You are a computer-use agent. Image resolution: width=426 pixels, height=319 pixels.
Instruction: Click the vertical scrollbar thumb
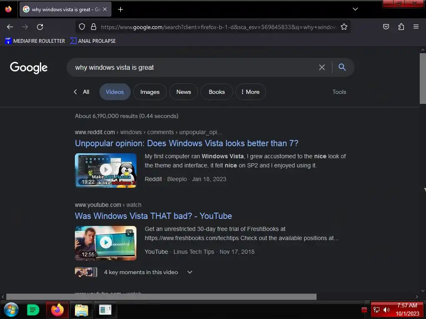click(423, 79)
